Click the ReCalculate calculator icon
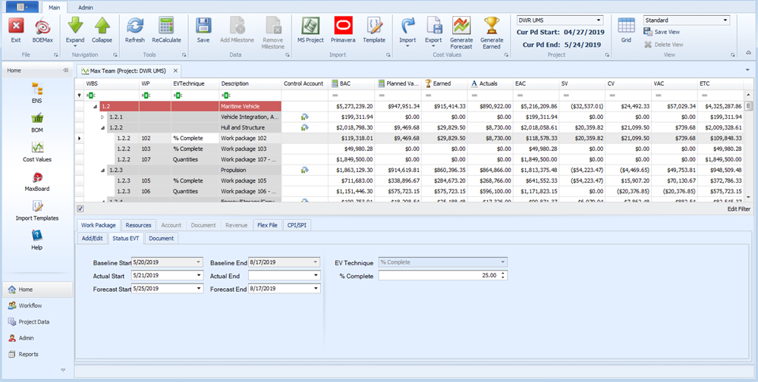758x382 pixels. [x=166, y=30]
